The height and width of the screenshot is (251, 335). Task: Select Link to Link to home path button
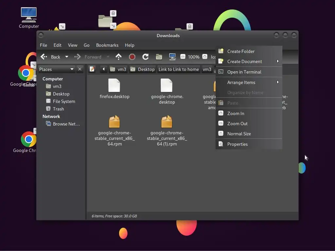[x=179, y=69]
